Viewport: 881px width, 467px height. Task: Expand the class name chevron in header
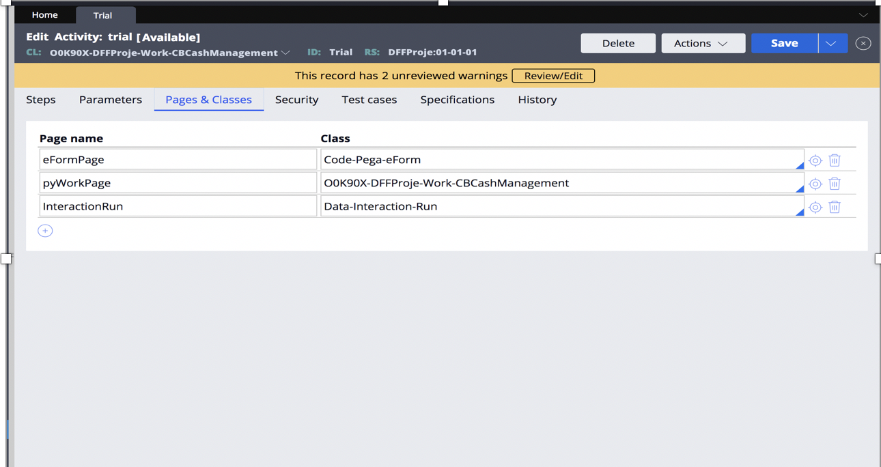285,53
